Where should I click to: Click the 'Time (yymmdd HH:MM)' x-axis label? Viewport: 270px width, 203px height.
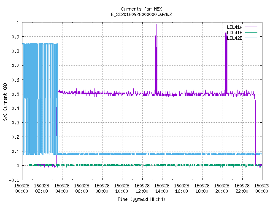pyautogui.click(x=141, y=199)
